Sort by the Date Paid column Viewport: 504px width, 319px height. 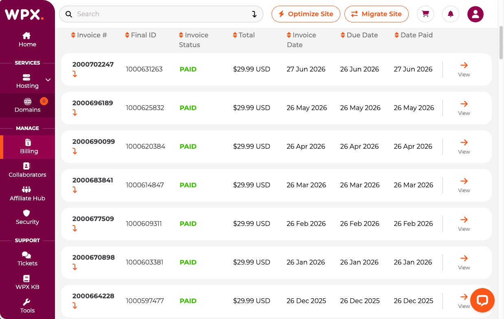pos(413,35)
